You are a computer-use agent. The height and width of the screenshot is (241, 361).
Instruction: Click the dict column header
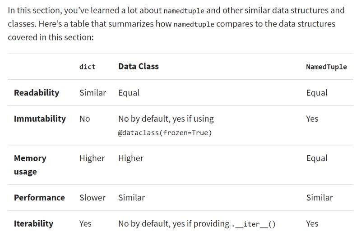(x=87, y=67)
